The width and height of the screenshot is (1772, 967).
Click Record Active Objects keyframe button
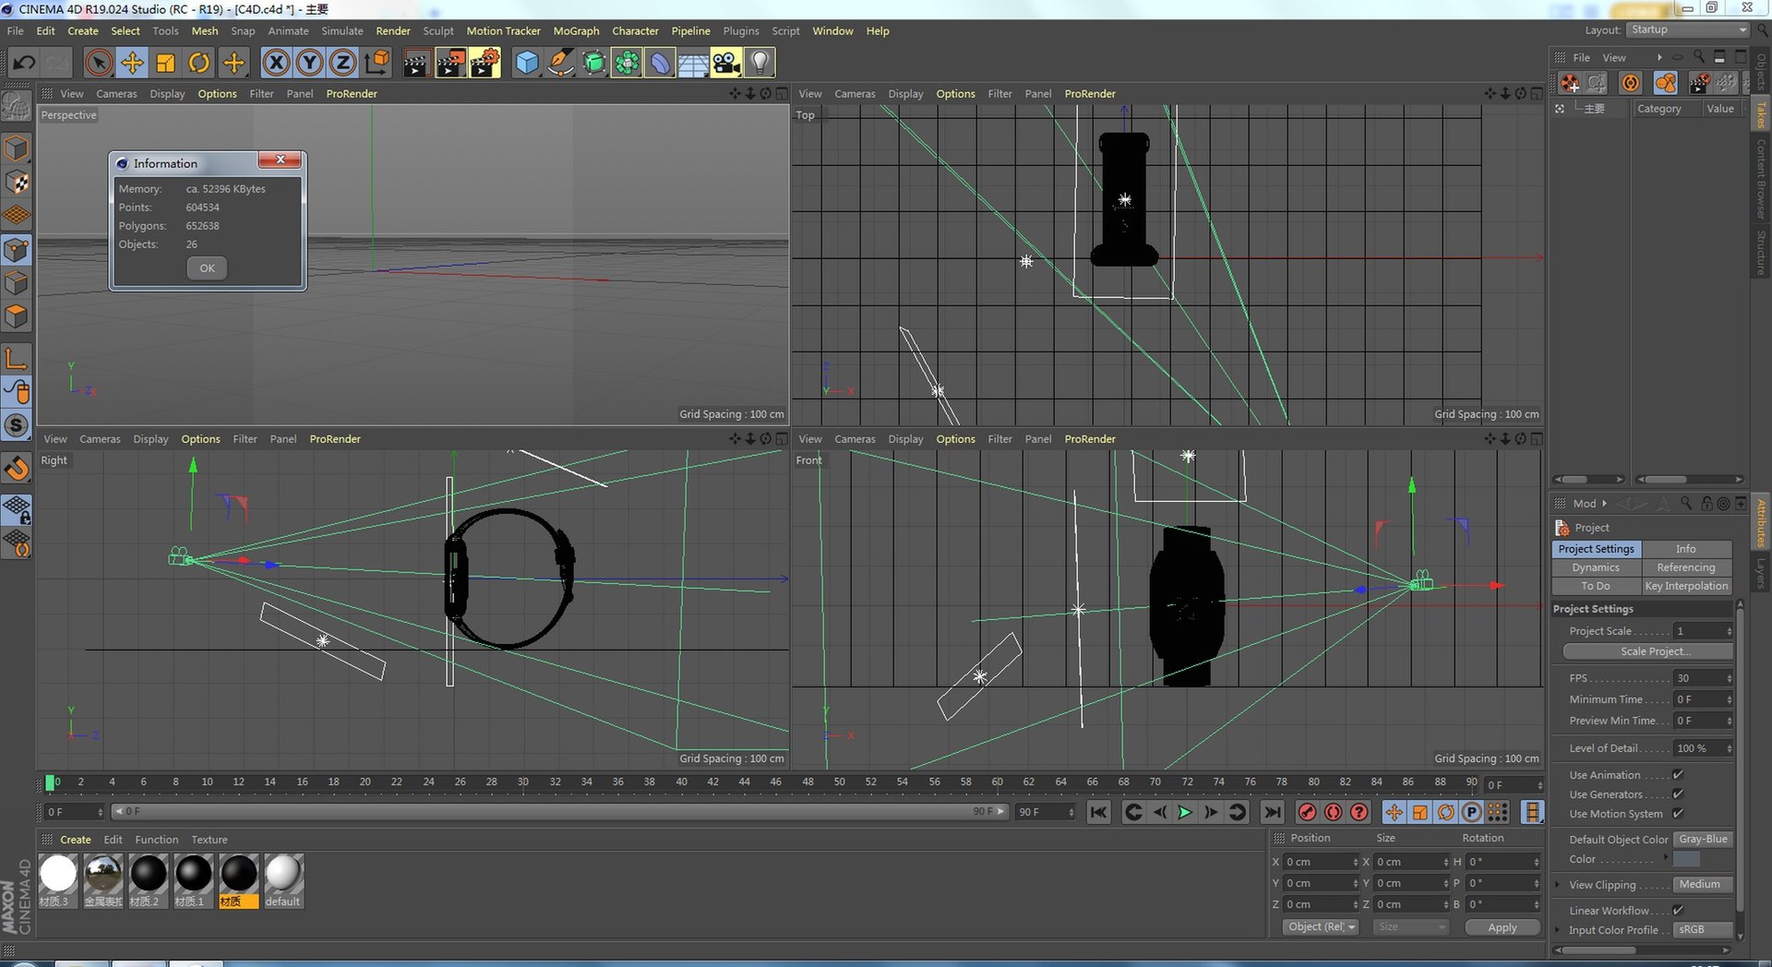[x=1307, y=812]
